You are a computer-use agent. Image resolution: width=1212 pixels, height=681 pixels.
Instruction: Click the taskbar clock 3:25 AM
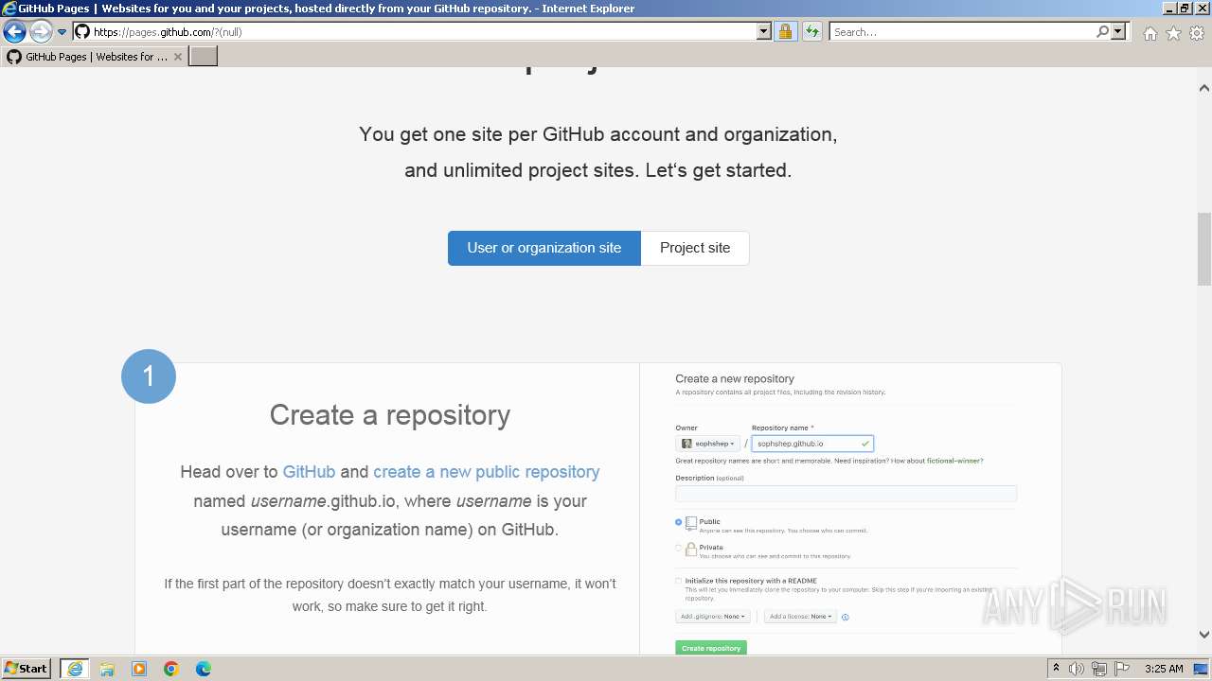[x=1164, y=669]
